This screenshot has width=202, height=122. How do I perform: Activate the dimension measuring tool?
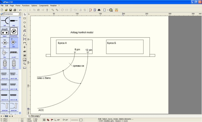coord(24,43)
